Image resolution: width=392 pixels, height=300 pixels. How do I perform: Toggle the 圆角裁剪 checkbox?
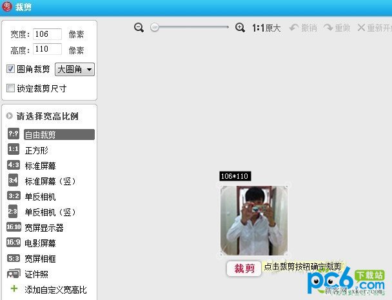(x=10, y=69)
